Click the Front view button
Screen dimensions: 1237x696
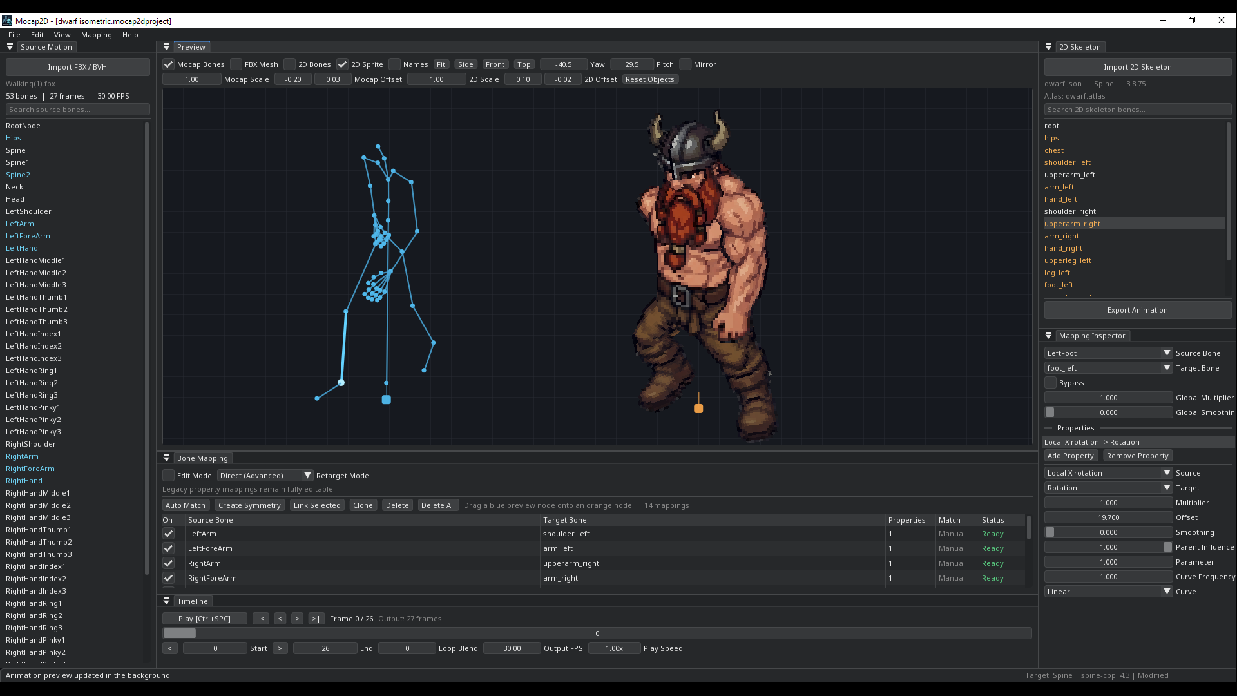pos(495,64)
